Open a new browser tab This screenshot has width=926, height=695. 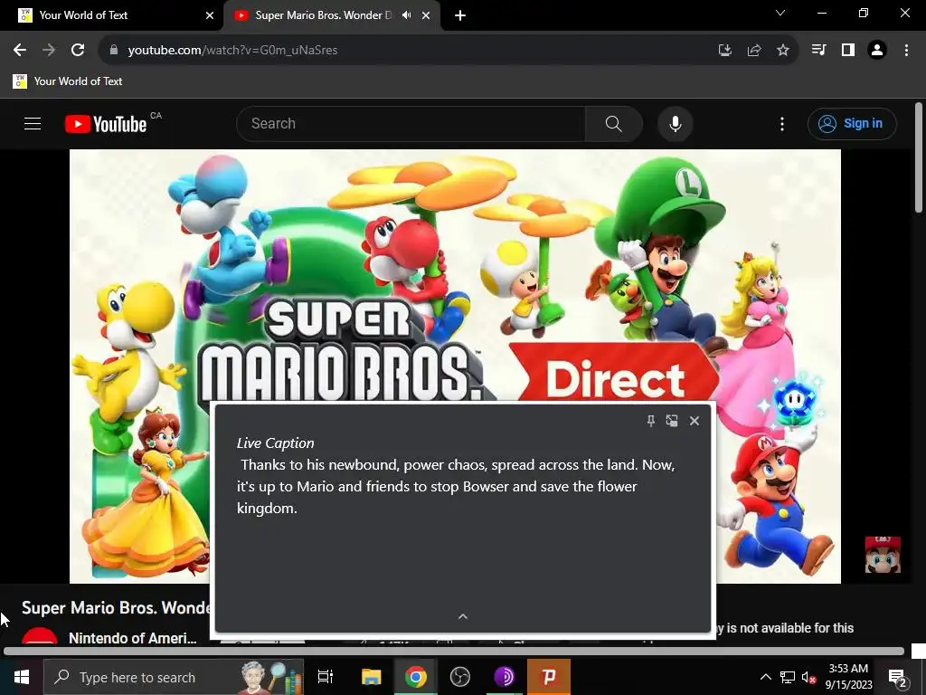pos(460,15)
